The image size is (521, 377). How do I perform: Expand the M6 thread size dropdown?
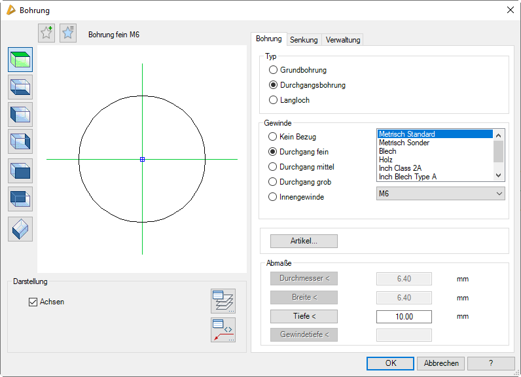[x=441, y=194]
